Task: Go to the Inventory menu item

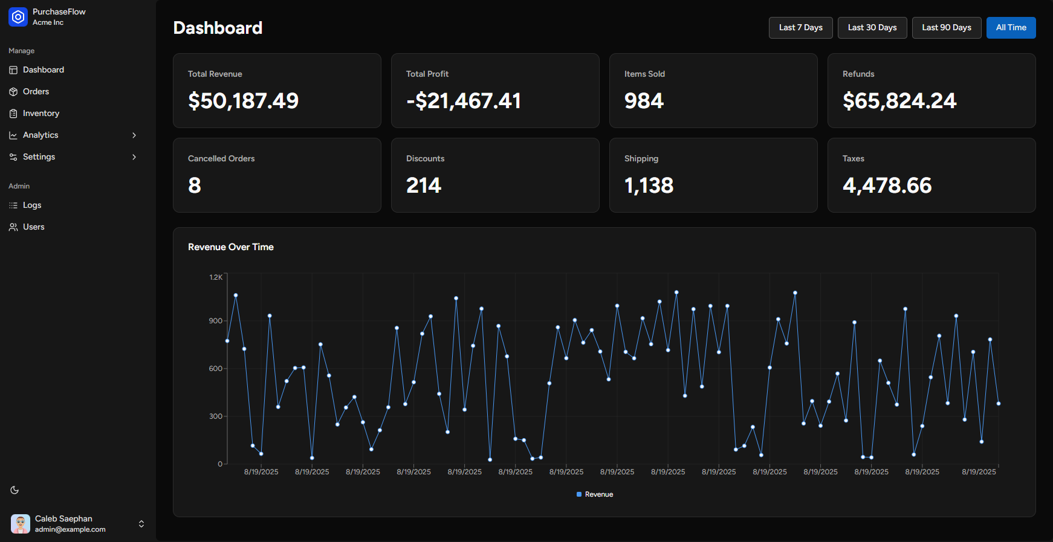Action: pyautogui.click(x=41, y=114)
